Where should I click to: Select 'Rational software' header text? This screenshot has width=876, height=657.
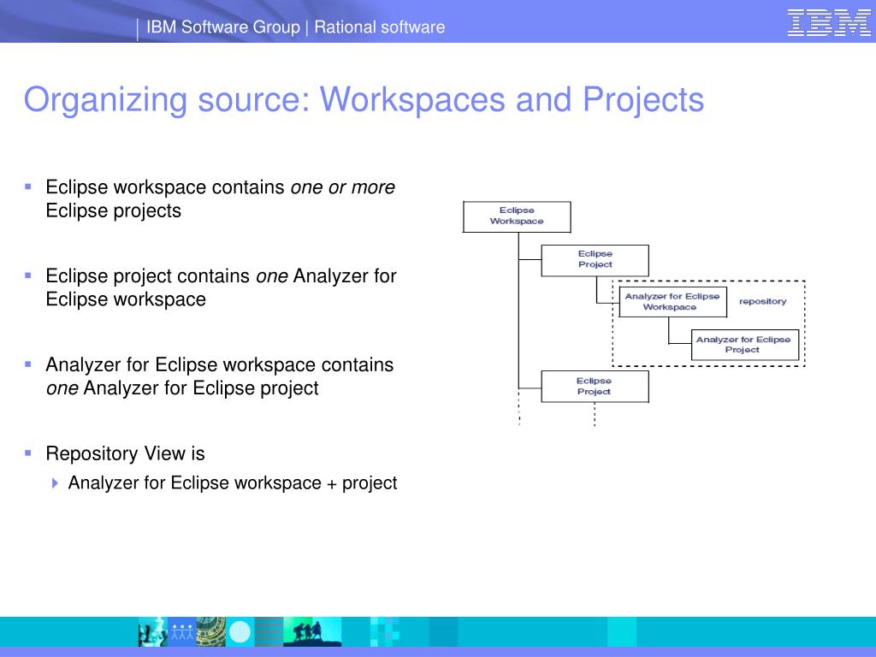(x=379, y=27)
